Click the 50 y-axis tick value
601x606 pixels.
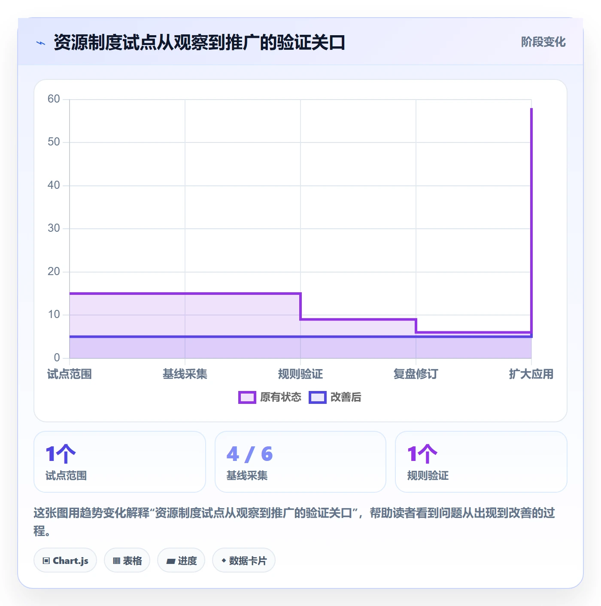[x=54, y=142]
